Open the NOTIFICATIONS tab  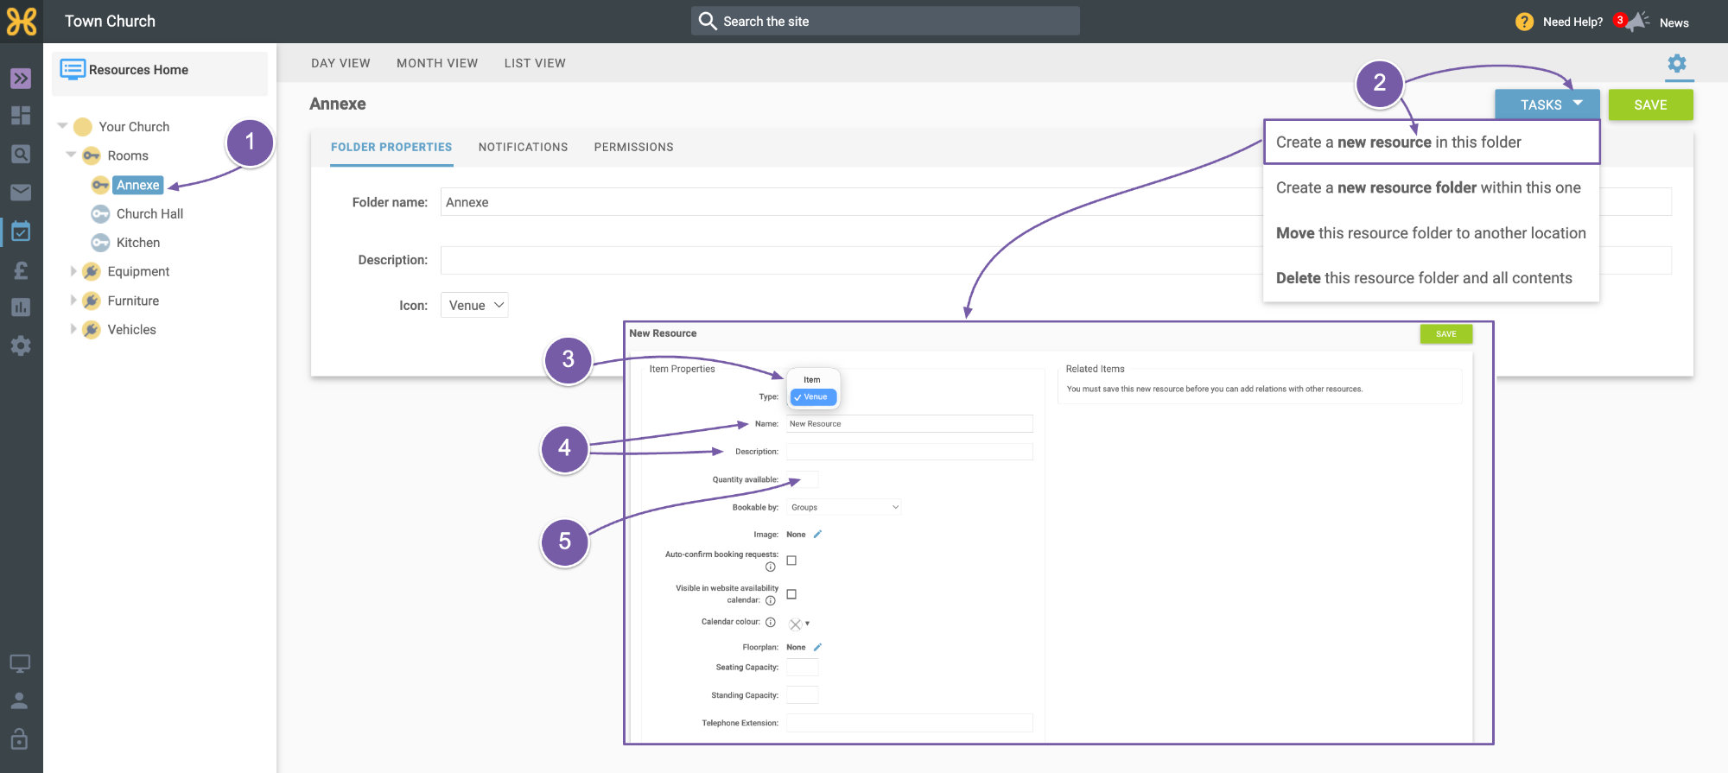click(x=524, y=147)
